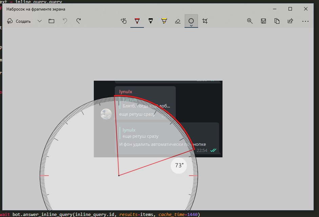Click the round chat avatar thumbnail
The height and width of the screenshot is (217, 319).
[106, 114]
